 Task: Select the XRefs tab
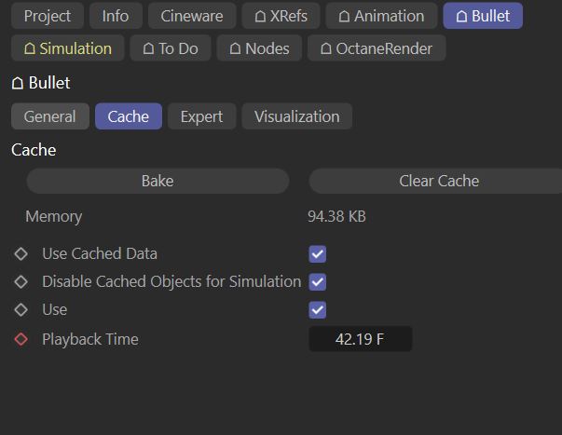coord(281,16)
